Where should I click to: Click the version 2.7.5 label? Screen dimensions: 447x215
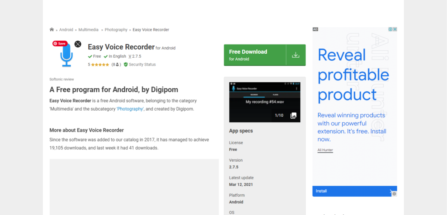135,56
